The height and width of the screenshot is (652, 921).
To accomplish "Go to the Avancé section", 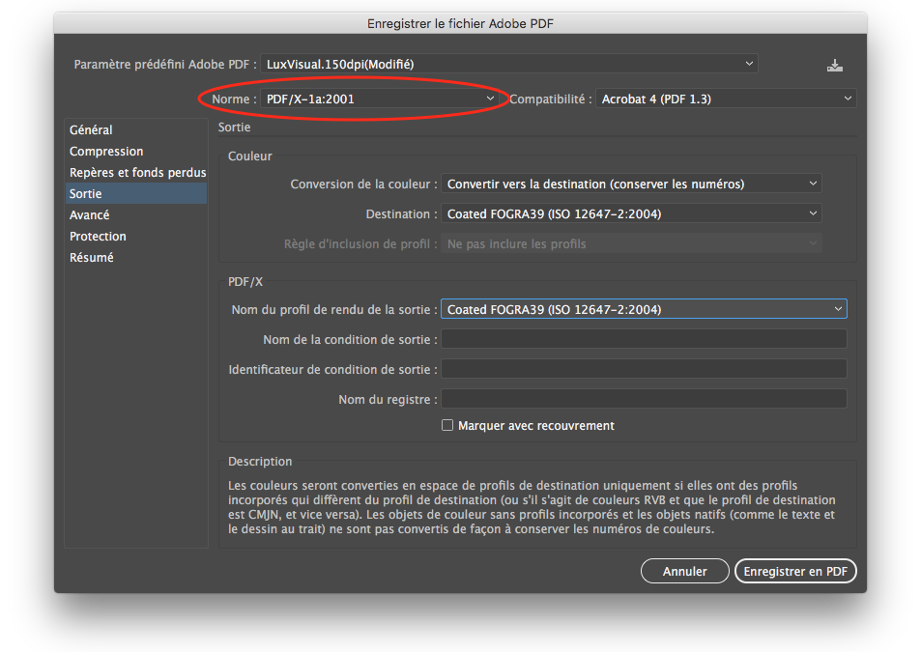I will click(x=90, y=215).
